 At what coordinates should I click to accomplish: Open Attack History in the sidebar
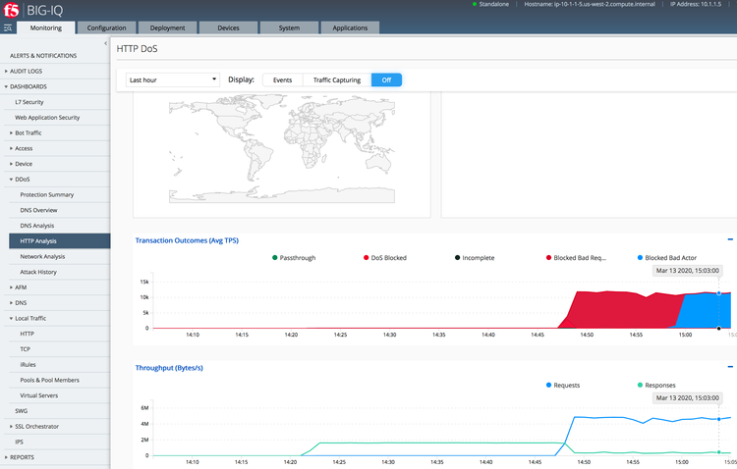click(x=38, y=271)
